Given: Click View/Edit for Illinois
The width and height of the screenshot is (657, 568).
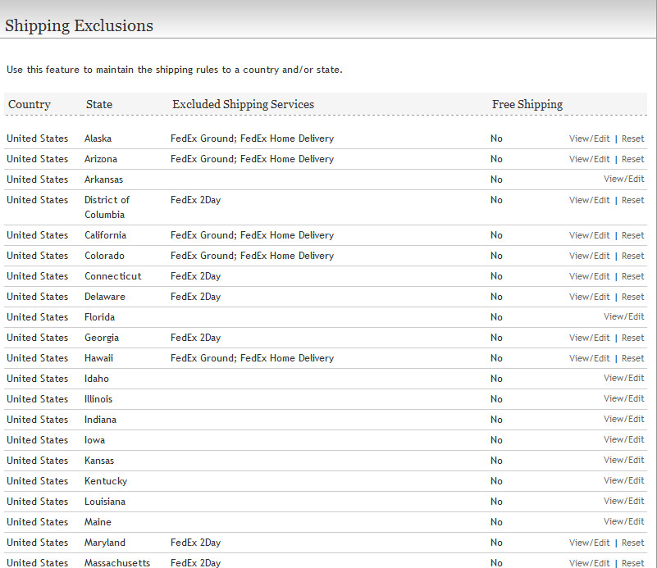Looking at the screenshot, I should point(624,398).
